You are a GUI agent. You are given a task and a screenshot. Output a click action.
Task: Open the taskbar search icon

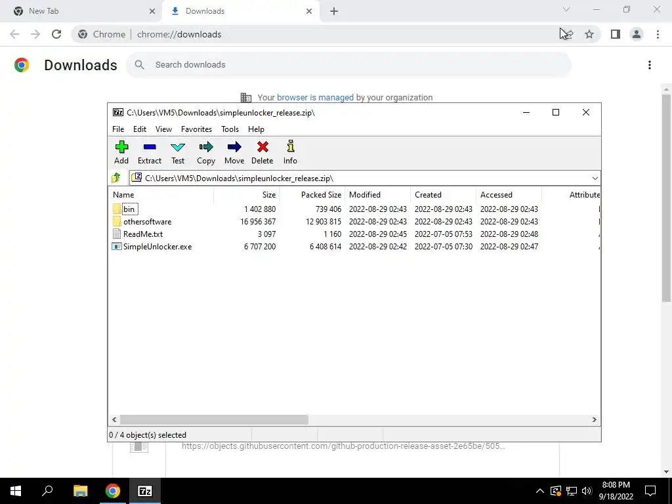(47, 491)
